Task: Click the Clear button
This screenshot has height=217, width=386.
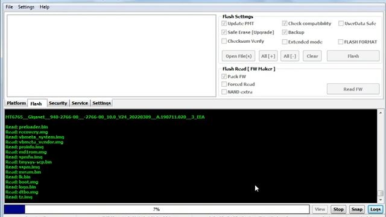Action: pyautogui.click(x=312, y=56)
